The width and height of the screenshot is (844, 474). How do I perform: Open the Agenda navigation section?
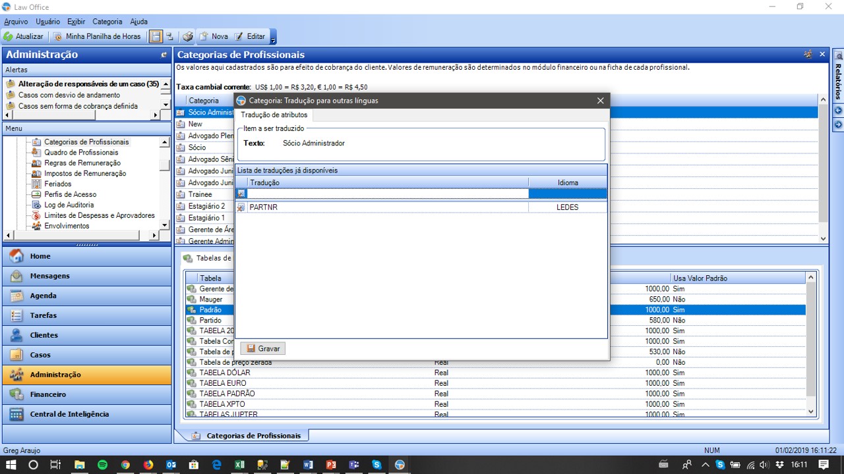coord(86,296)
